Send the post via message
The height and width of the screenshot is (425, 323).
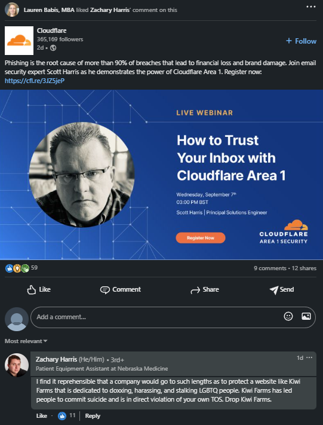click(282, 290)
